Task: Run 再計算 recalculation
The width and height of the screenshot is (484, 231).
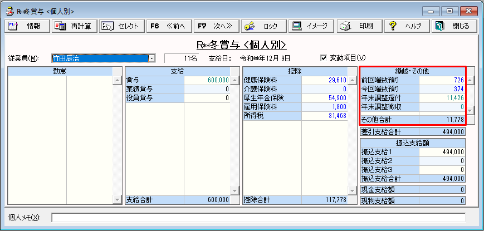Action: click(75, 26)
